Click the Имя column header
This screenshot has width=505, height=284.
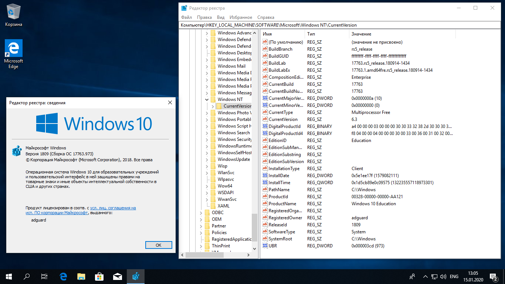[283, 34]
